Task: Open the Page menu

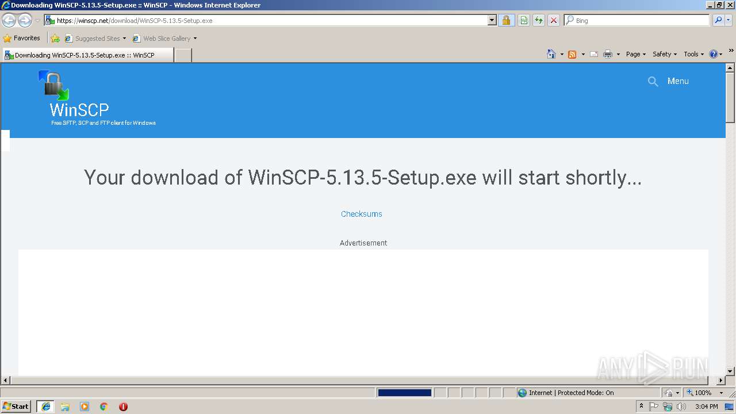Action: pyautogui.click(x=636, y=54)
